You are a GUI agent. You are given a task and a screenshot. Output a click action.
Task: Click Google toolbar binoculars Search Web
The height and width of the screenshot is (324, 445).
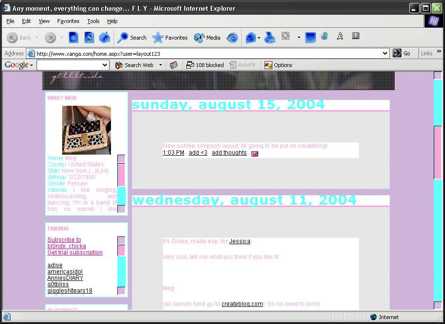pyautogui.click(x=134, y=65)
